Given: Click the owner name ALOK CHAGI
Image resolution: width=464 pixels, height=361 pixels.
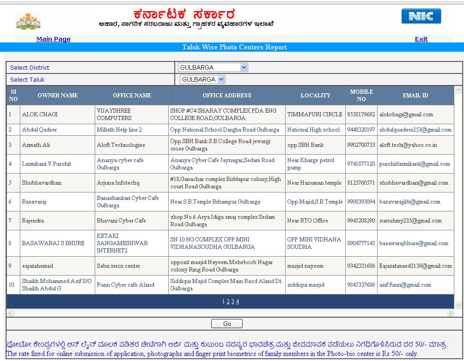Looking at the screenshot, I should pyautogui.click(x=40, y=114).
